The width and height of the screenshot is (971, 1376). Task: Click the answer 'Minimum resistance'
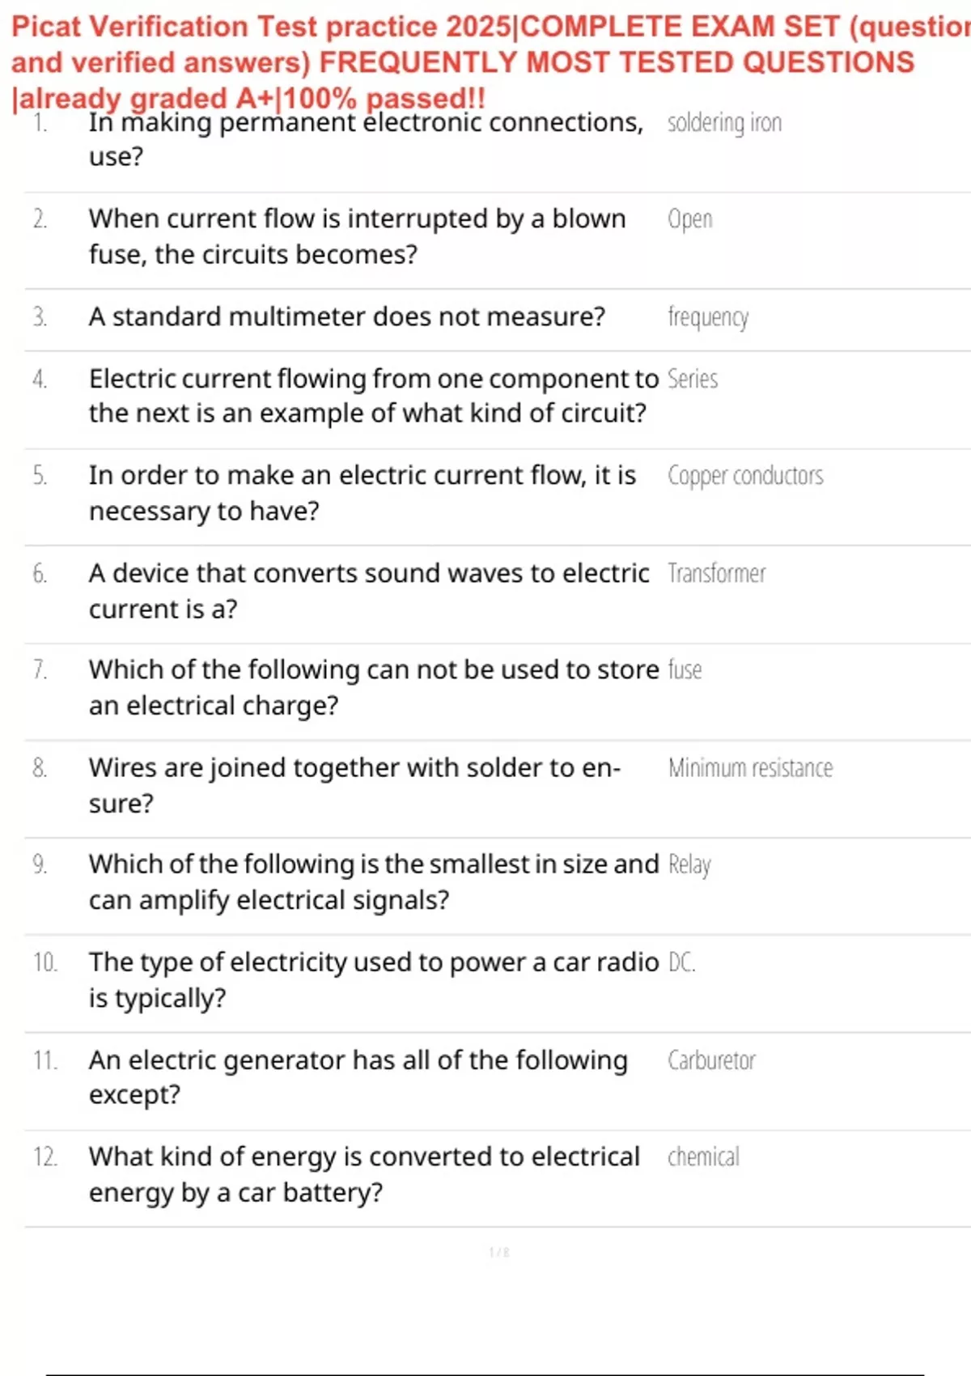point(750,767)
